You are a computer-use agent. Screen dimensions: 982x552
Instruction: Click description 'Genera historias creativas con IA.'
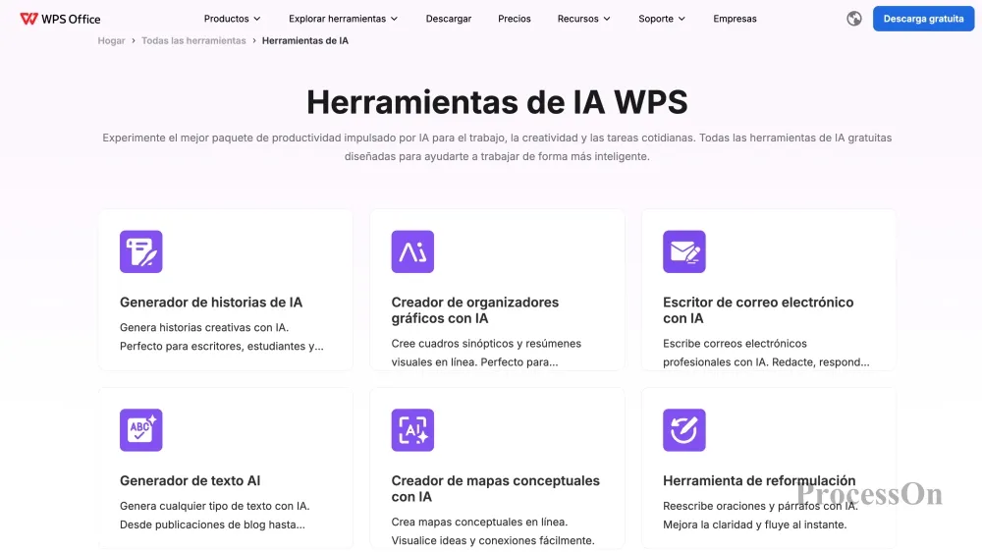click(x=204, y=327)
